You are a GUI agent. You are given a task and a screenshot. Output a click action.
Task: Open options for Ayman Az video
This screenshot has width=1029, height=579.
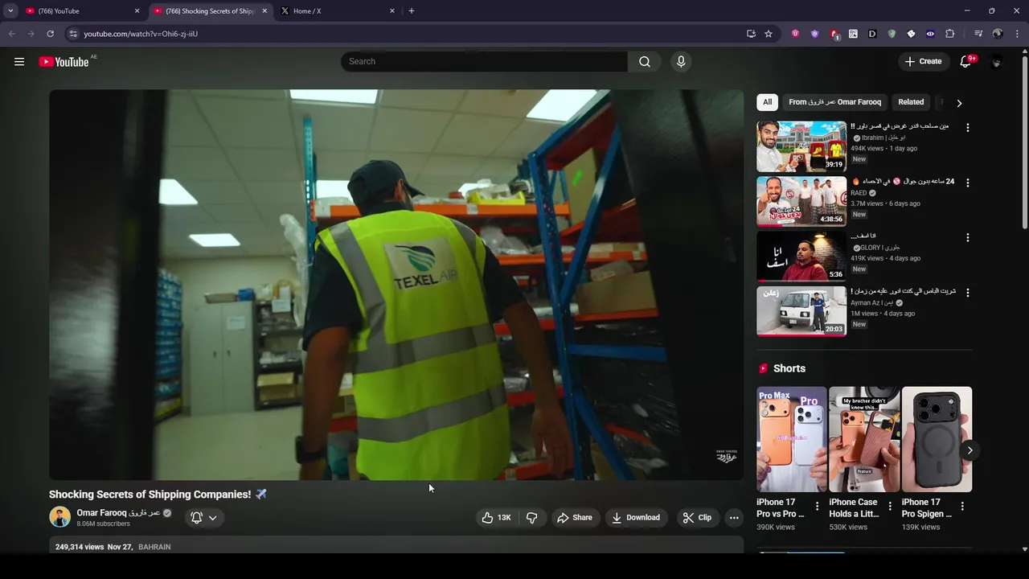(x=968, y=293)
